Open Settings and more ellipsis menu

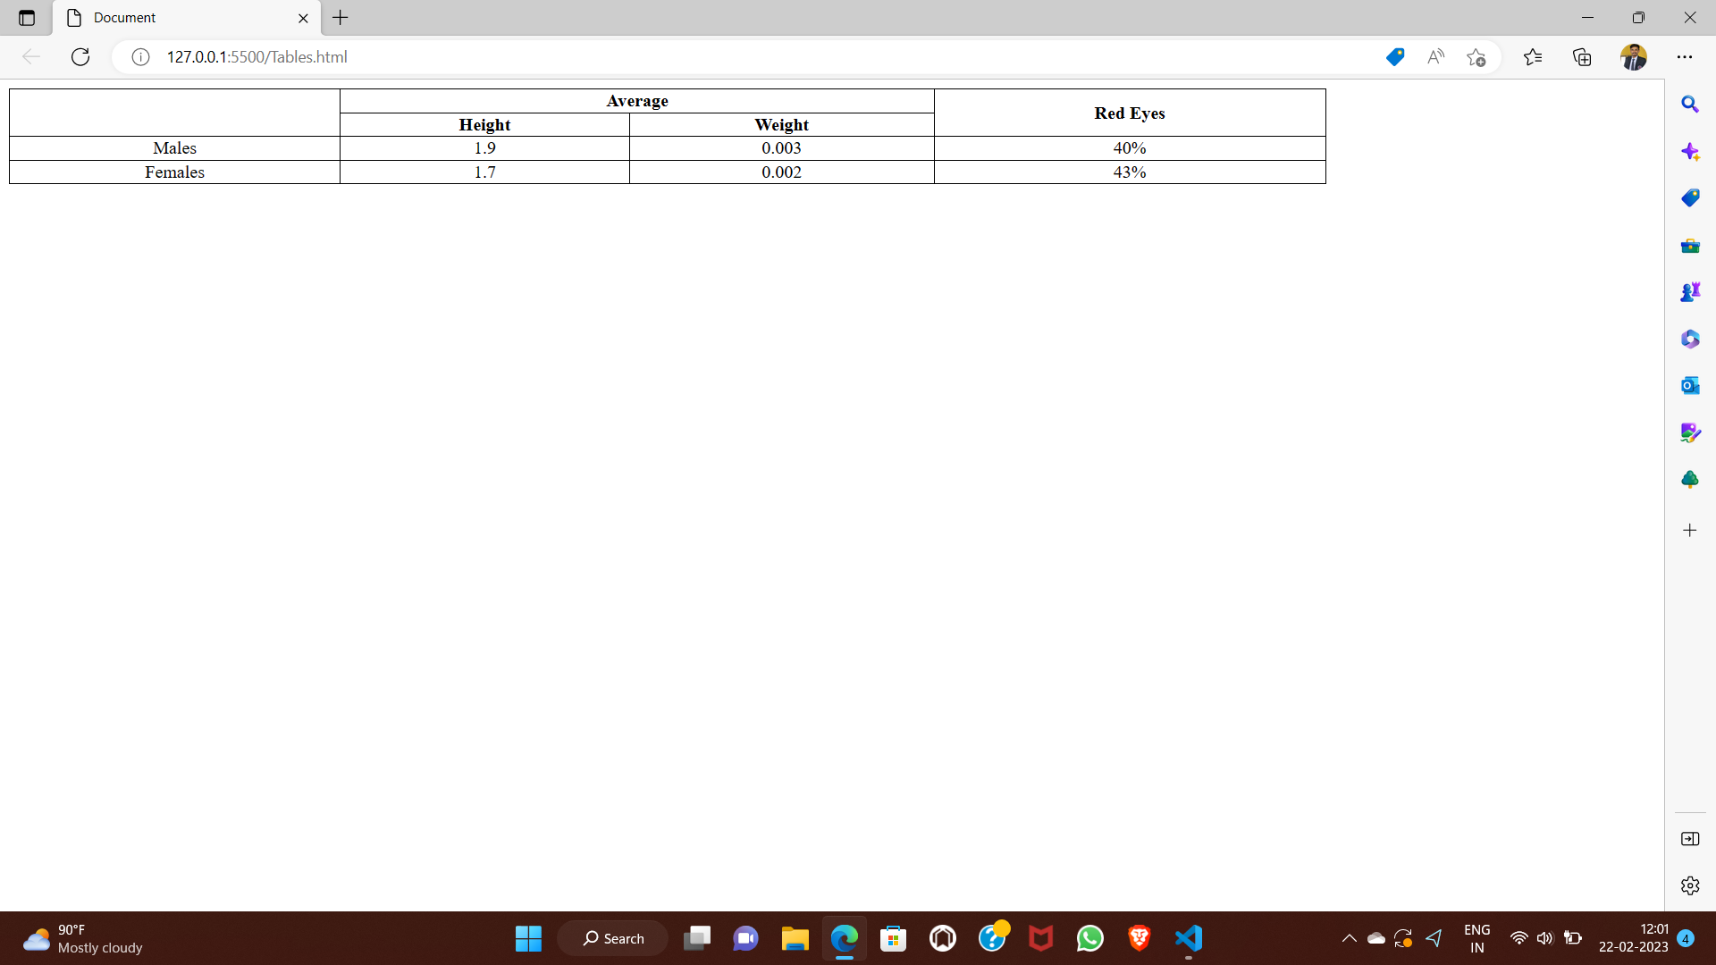(1685, 57)
